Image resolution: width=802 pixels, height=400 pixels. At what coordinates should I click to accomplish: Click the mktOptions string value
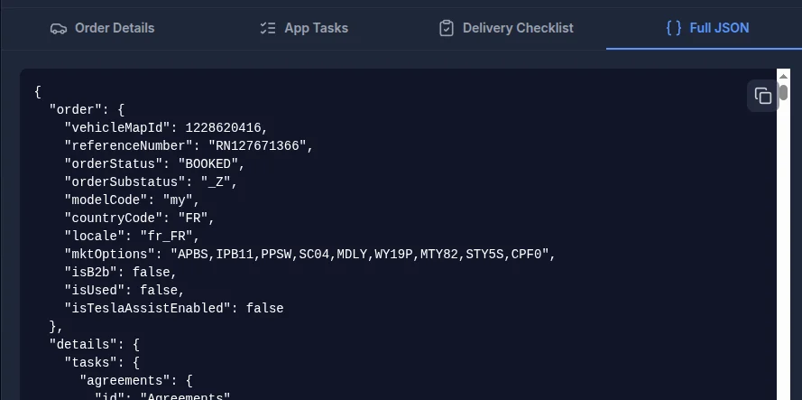360,254
